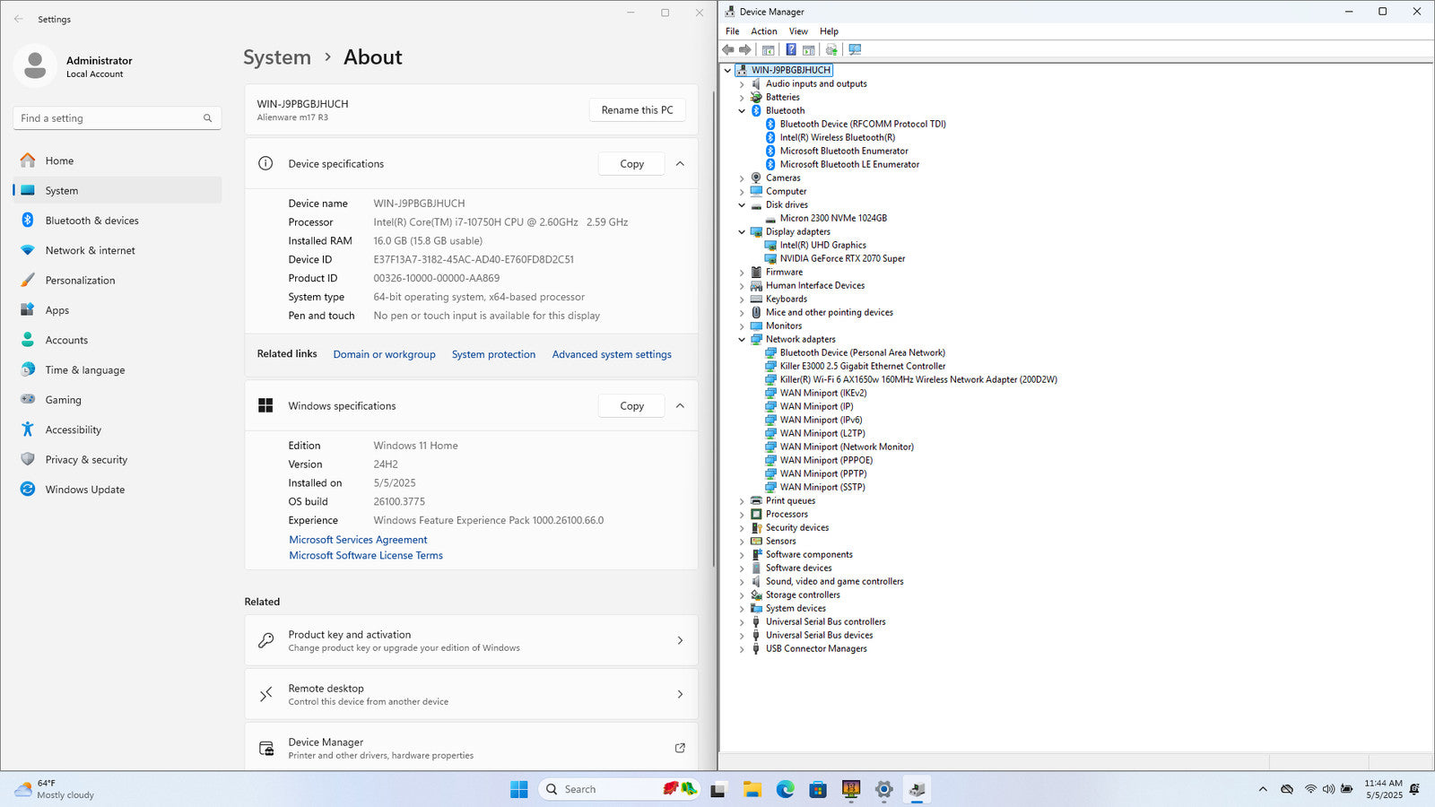
Task: Open the View menu in Device Manager
Action: tap(797, 31)
